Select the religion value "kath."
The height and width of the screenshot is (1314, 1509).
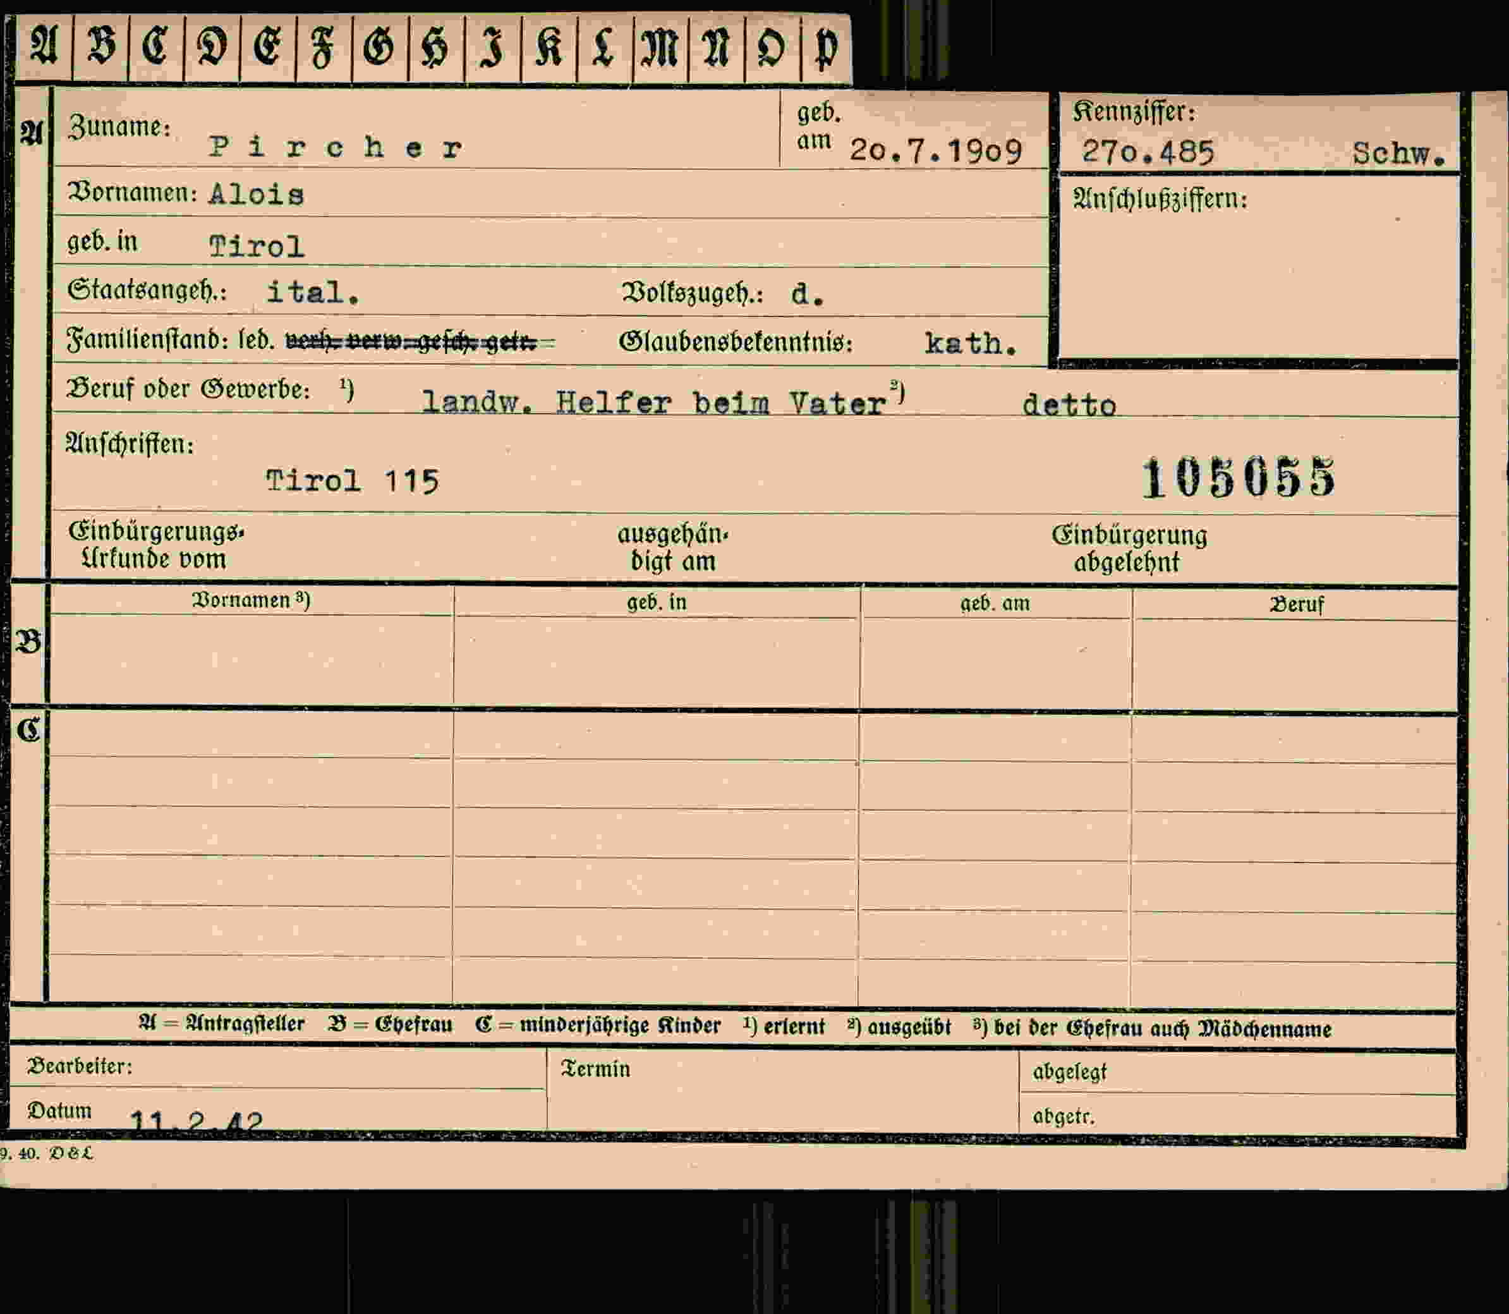971,343
